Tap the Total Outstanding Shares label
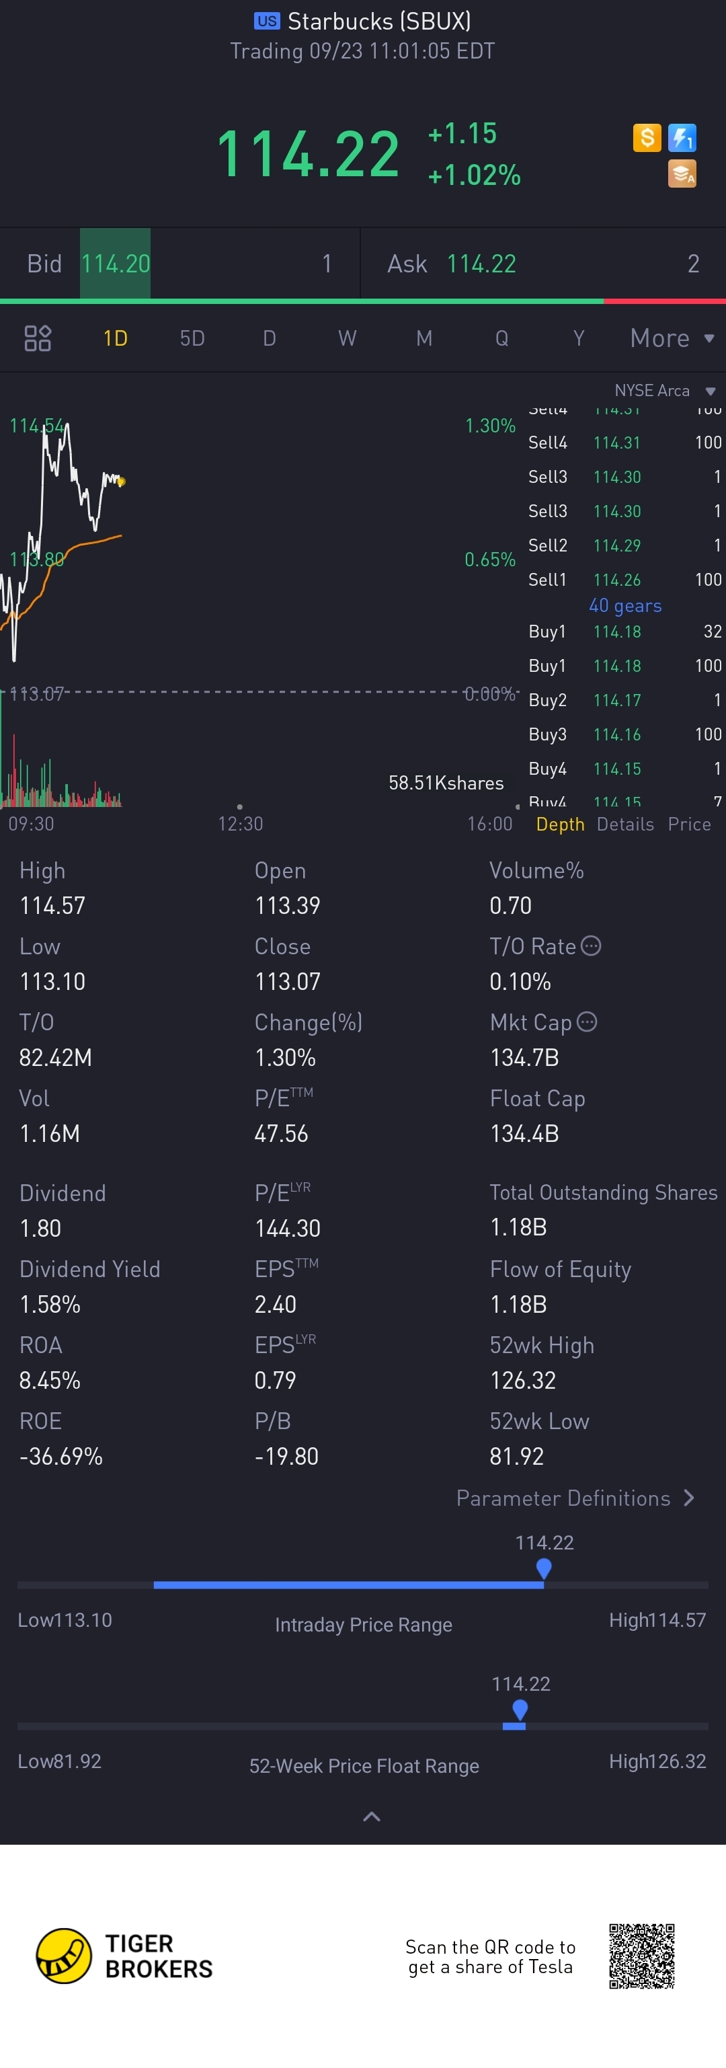Image resolution: width=726 pixels, height=2068 pixels. point(603,1192)
